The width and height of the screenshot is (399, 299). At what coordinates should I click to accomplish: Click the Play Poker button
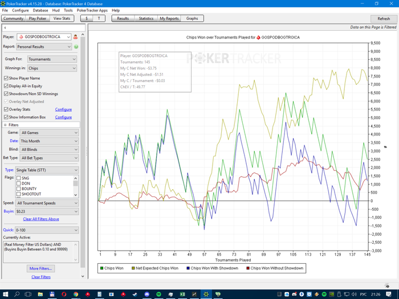[38, 18]
